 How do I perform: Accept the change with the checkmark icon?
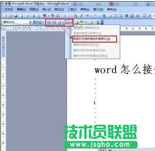click(x=60, y=22)
